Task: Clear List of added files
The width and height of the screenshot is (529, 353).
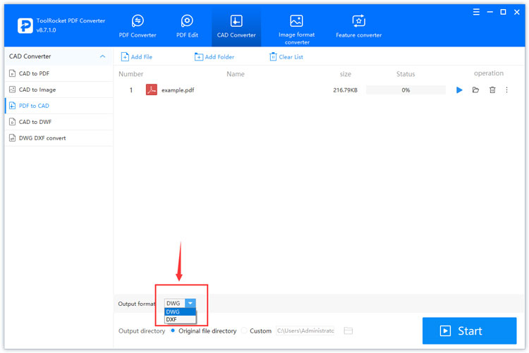Action: click(286, 57)
